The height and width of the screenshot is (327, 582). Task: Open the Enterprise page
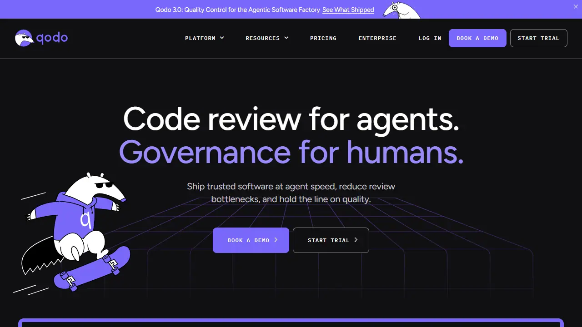pos(377,38)
